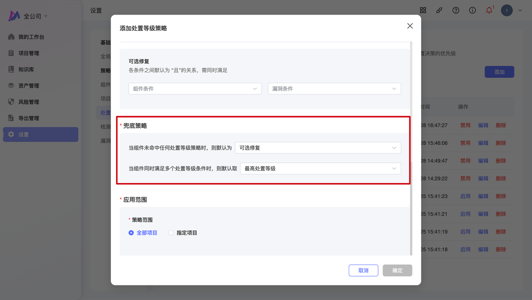Click the dialog's vertical scrollbar
532x300 pixels.
coord(411,146)
